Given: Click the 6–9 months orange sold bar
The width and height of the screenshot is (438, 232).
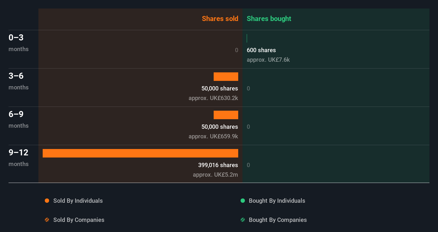Looking at the screenshot, I should point(226,115).
